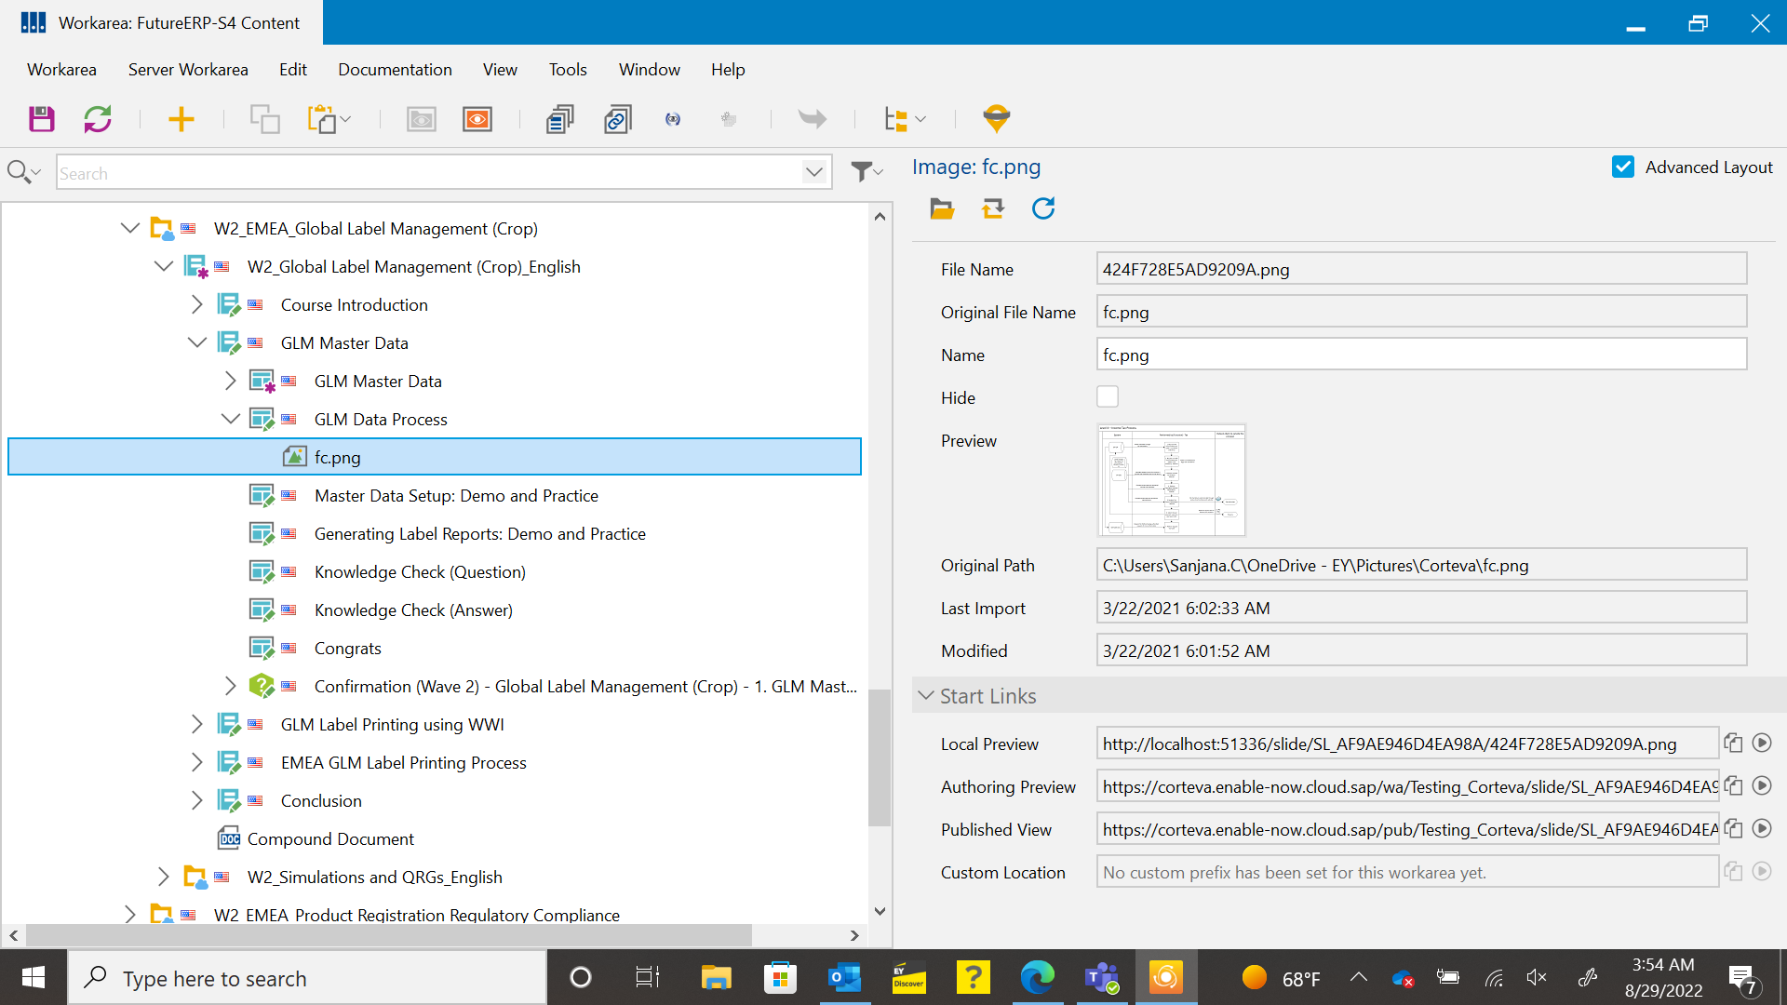Expand the Course Introduction tree node
Viewport: 1787px width, 1005px height.
coord(196,304)
